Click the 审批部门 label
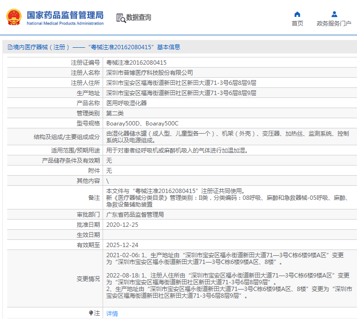This screenshot has height=319, width=357. (x=88, y=215)
